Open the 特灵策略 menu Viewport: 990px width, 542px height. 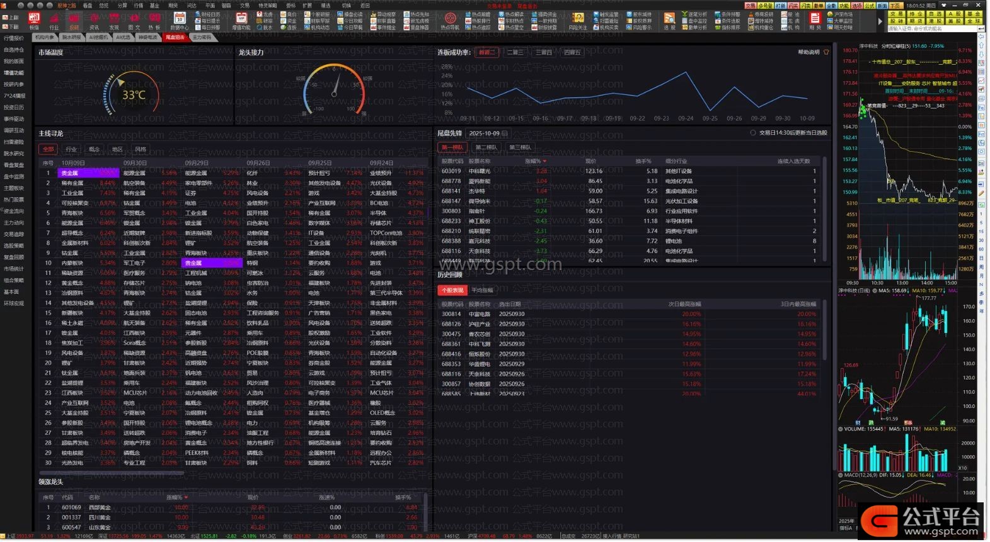(267, 5)
